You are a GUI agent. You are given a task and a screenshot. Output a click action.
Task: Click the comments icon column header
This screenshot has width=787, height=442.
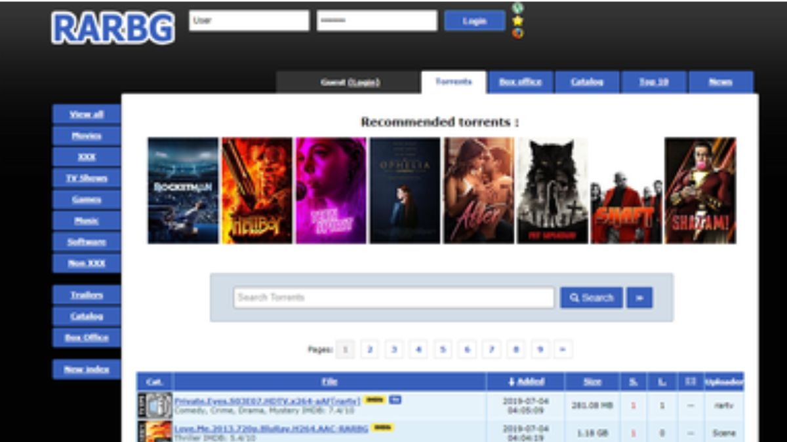pyautogui.click(x=689, y=382)
